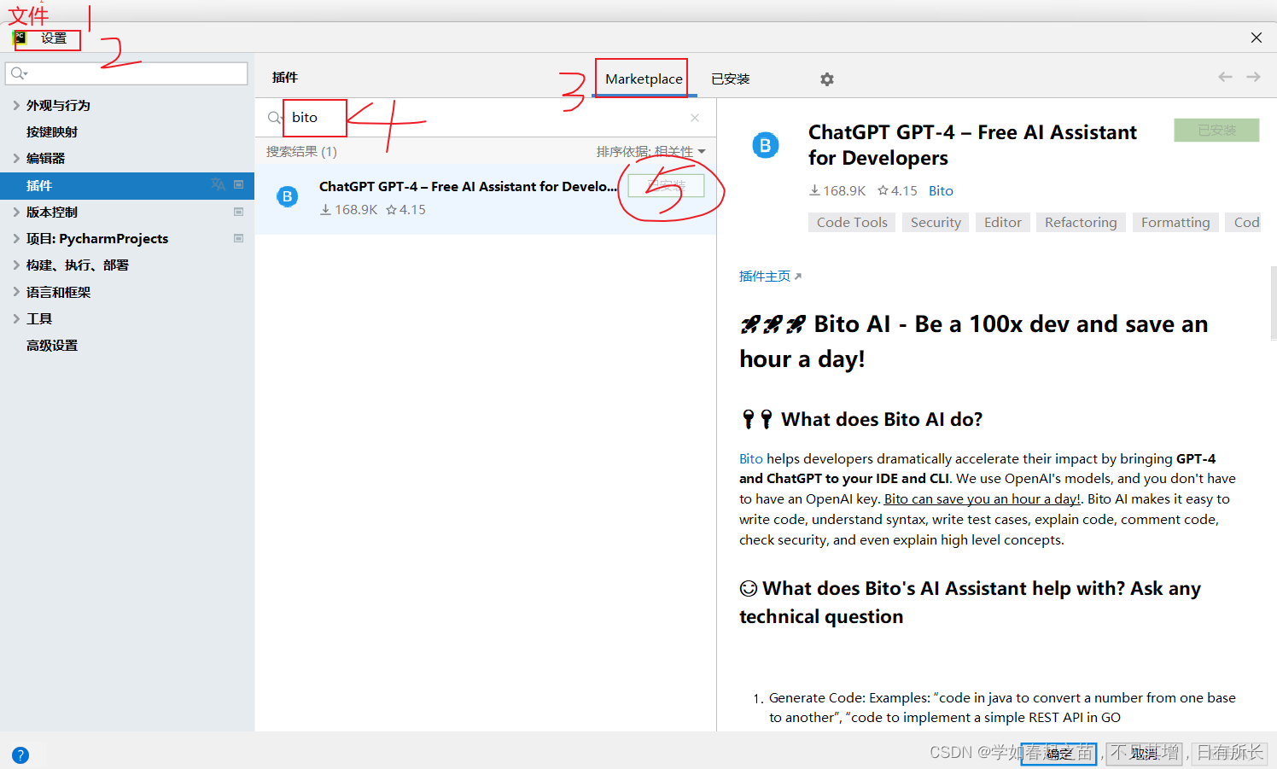
Task: Expand the 编辑器 tree node
Action: point(16,158)
